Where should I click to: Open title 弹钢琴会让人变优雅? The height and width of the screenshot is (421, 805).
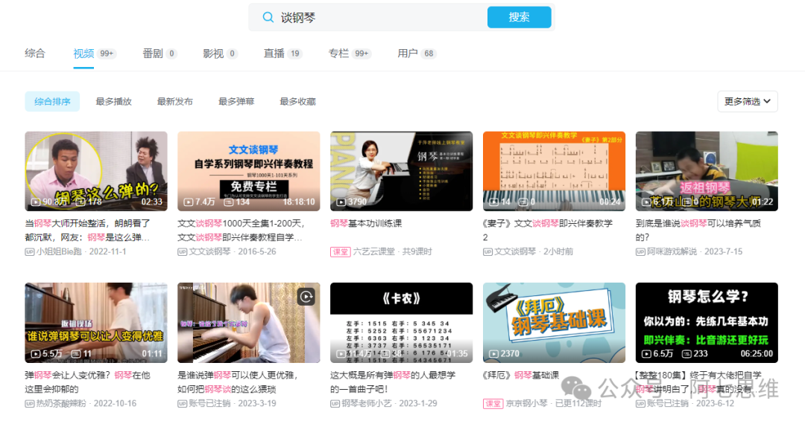(x=87, y=382)
